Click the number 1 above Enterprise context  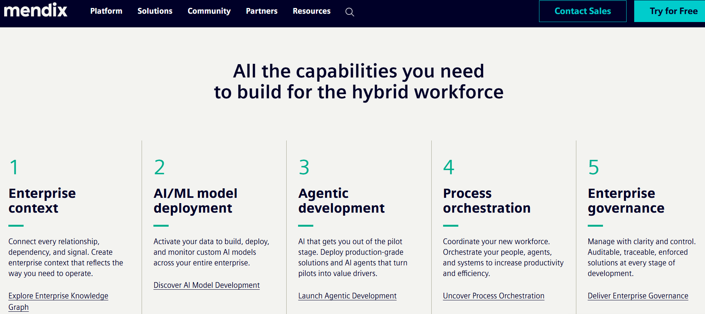click(14, 167)
